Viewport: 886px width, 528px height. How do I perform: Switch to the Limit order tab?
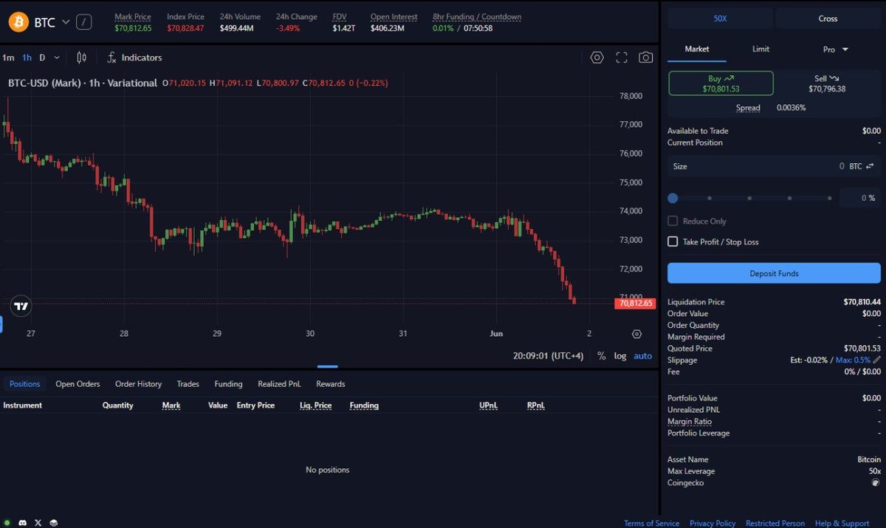760,49
